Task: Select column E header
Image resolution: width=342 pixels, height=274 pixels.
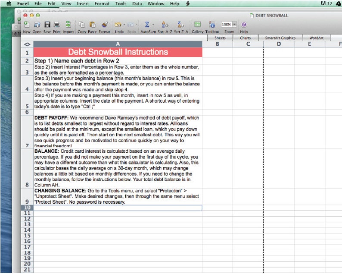Action: click(x=310, y=44)
